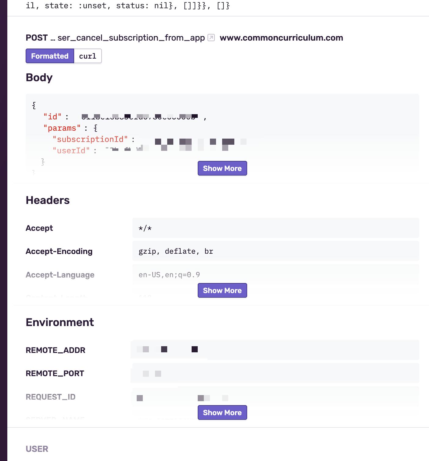Click the Body section heading

click(39, 78)
